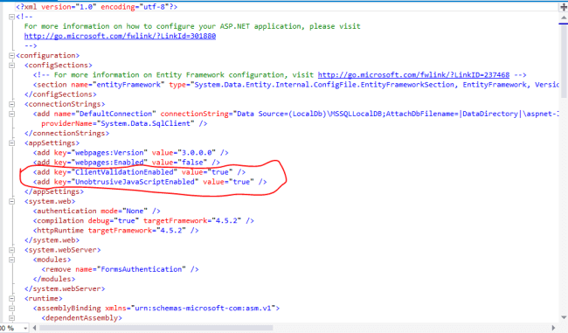Viewport: 568px width, 333px height.
Task: Click the httpRuntime targetFramework line
Action: pyautogui.click(x=116, y=231)
